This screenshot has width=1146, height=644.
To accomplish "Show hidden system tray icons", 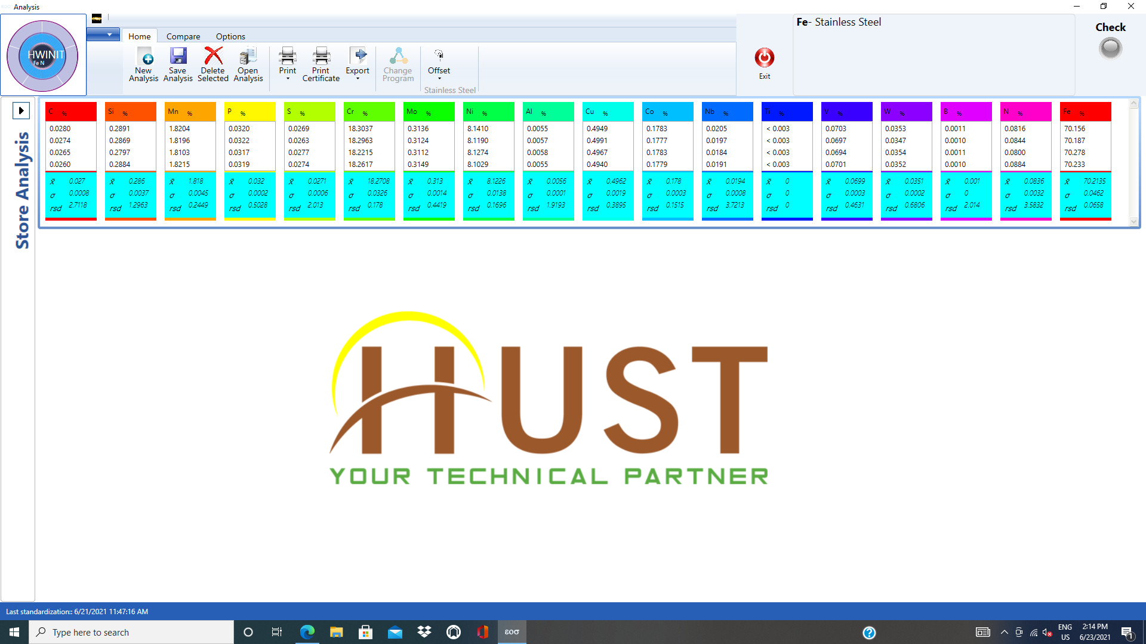I will pos(1004,633).
